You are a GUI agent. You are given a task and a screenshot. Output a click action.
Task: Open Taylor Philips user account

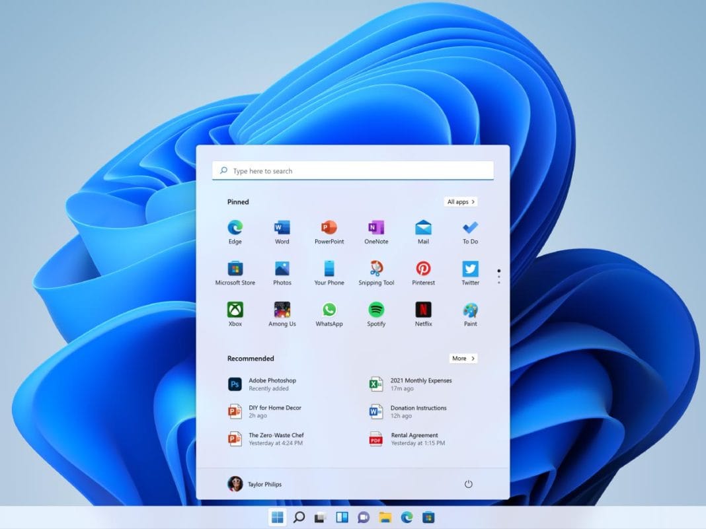pos(255,484)
